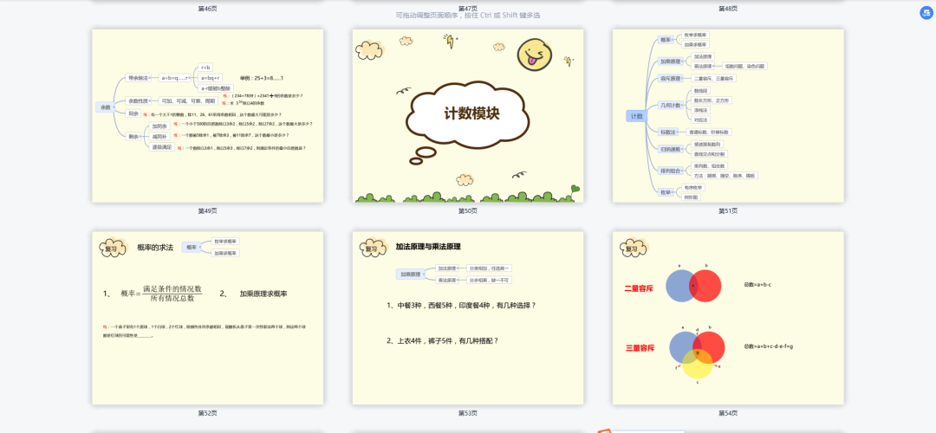This screenshot has height=433, width=936.
Task: Click the 第46页 page label
Action: click(208, 9)
